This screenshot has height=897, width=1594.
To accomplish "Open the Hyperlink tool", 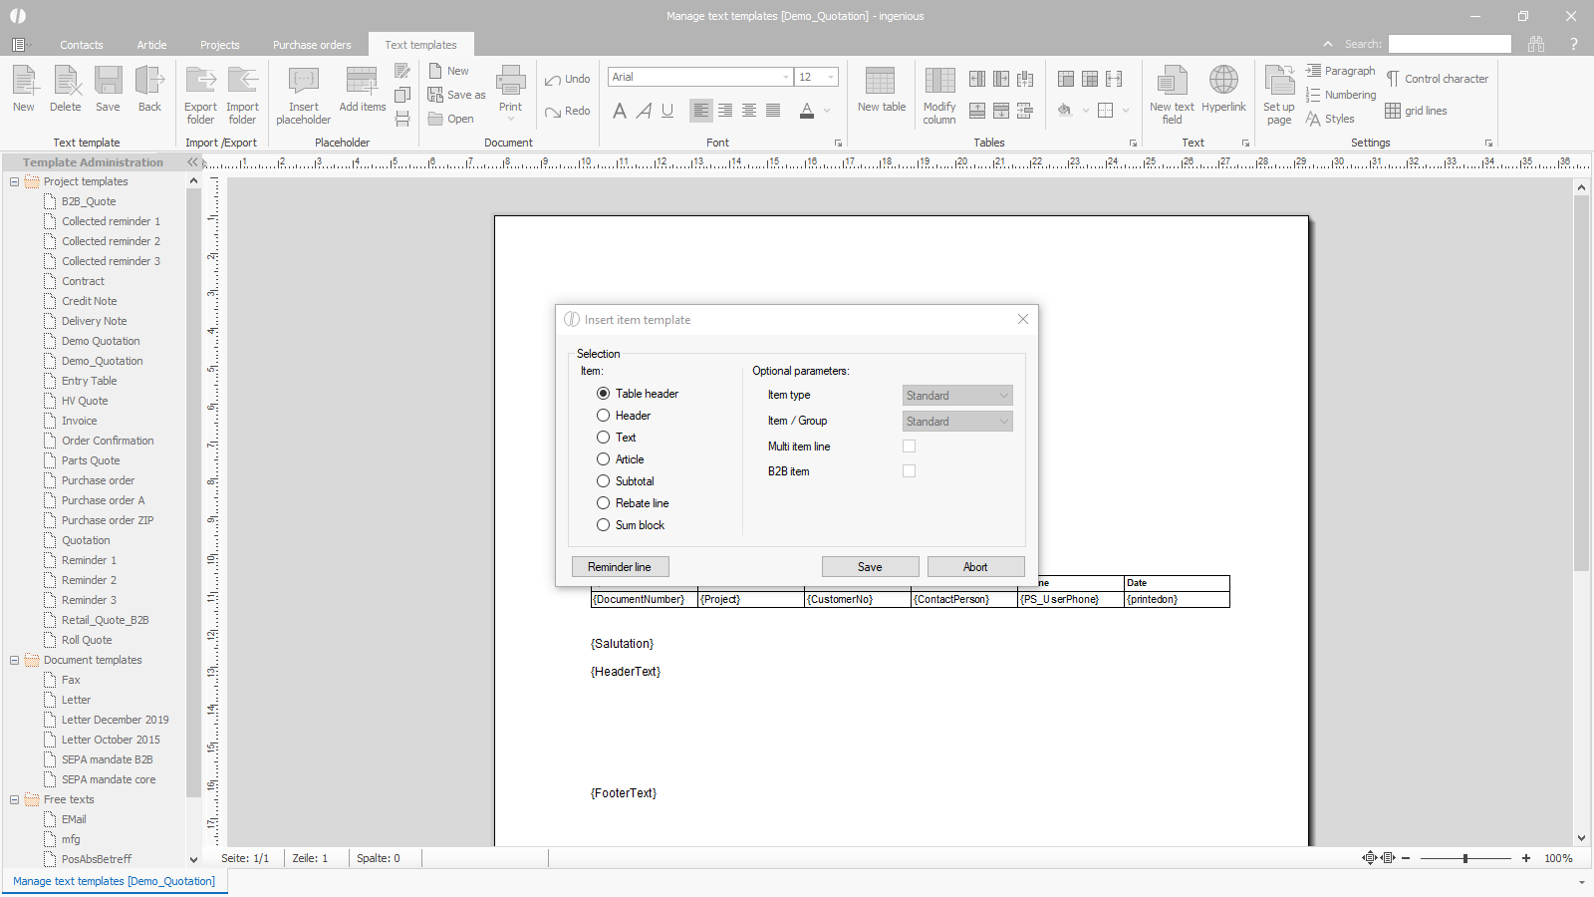I will [1223, 82].
